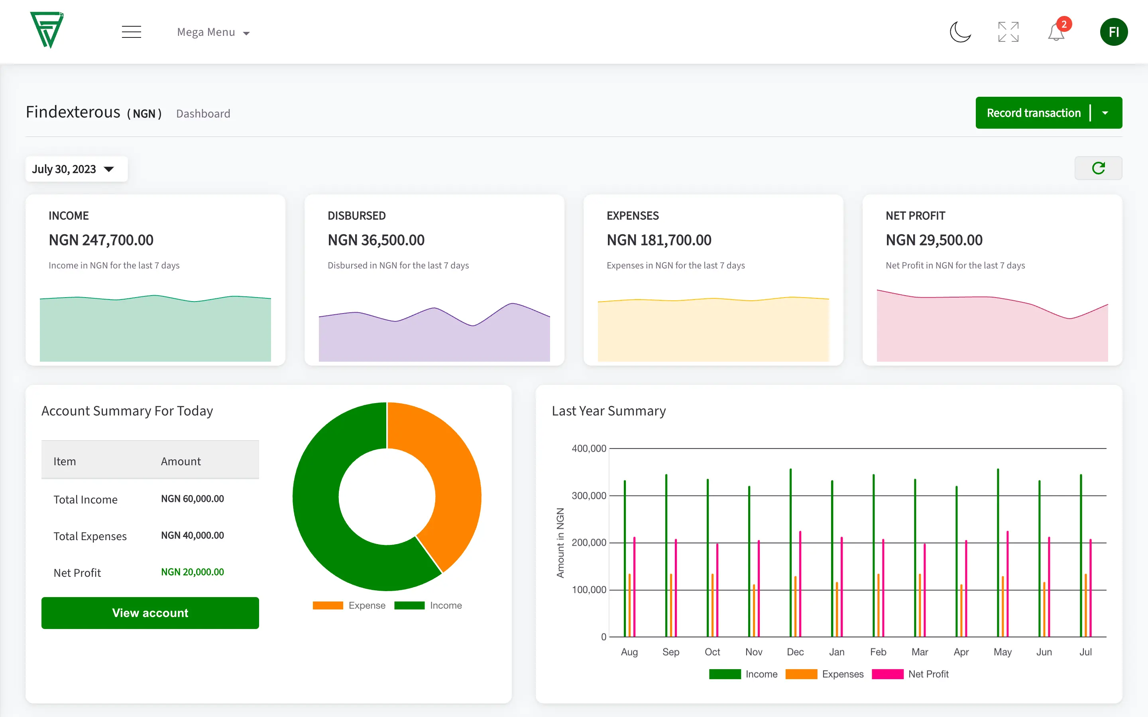Toggle Net Profit legend in Last Year Summary
The image size is (1148, 717).
910,674
